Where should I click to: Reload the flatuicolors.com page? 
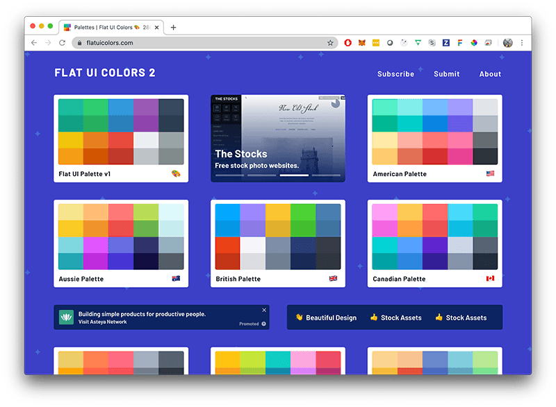point(62,43)
